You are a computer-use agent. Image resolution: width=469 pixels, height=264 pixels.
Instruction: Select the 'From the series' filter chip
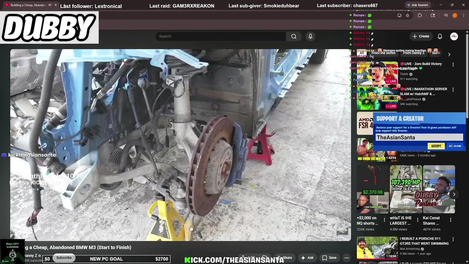[383, 53]
